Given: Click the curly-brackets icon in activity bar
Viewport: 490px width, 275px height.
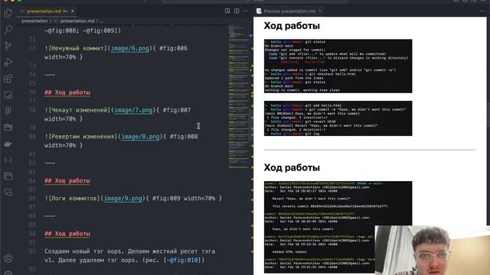Looking at the screenshot, I should tap(8, 160).
